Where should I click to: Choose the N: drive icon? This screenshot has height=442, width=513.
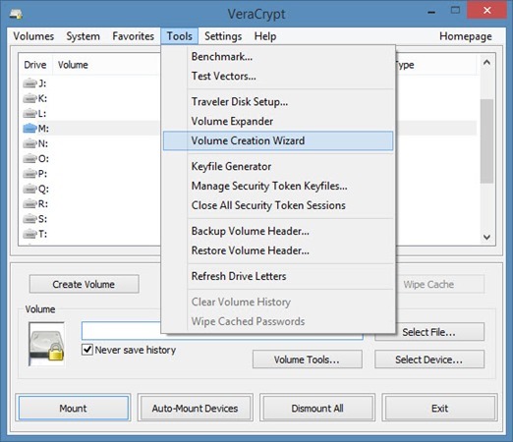tap(29, 143)
